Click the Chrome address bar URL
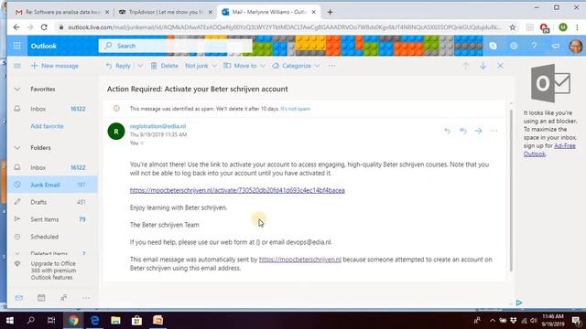Image resolution: width=586 pixels, height=329 pixels. [284, 27]
